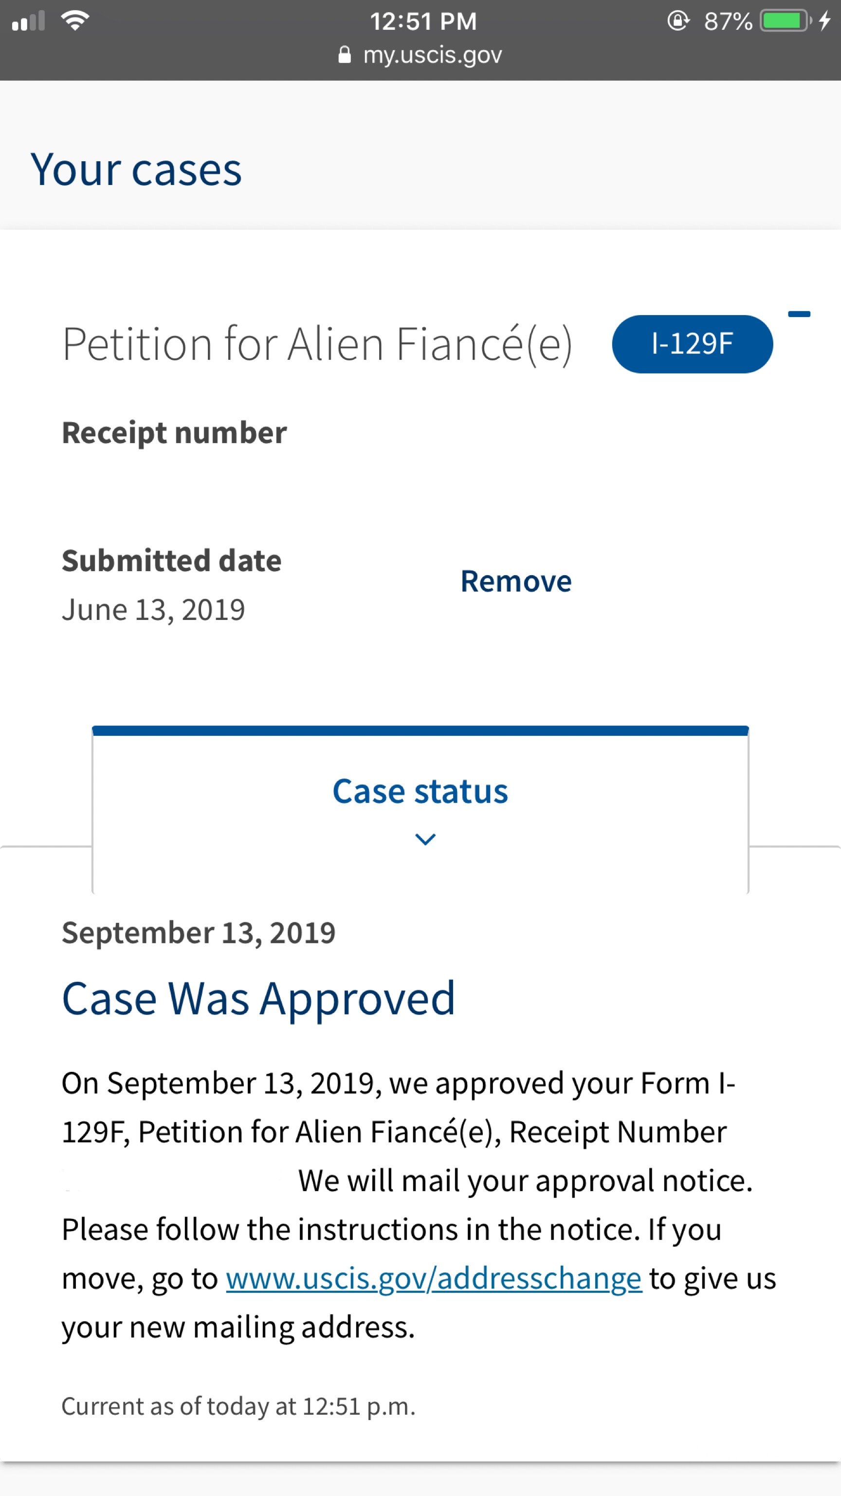
Task: Tap the 12:51 PM clock
Action: [x=423, y=21]
